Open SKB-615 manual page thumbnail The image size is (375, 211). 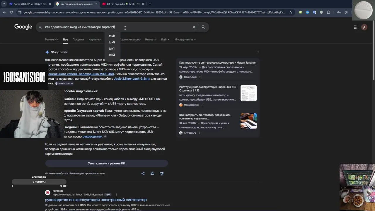pos(248,93)
